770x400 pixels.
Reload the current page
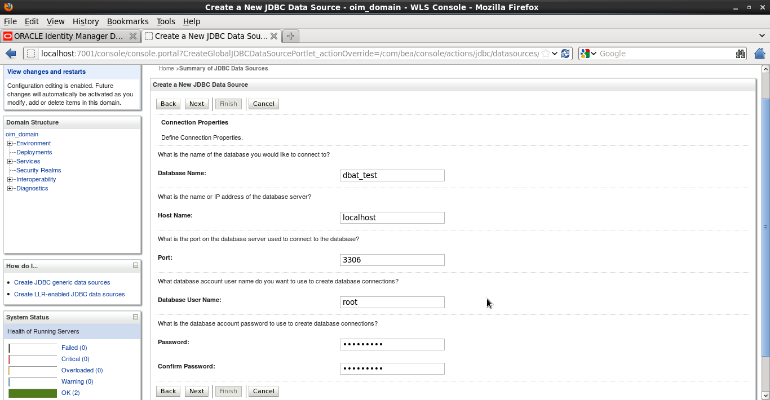pos(566,53)
